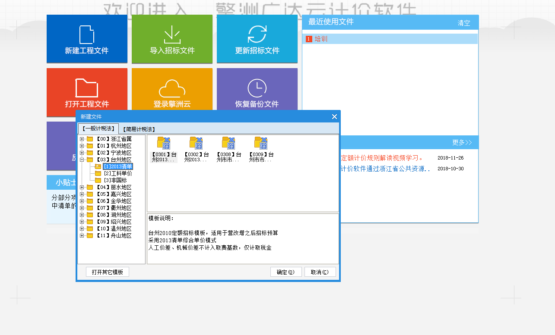Viewport: 555px width, 335px height.
Task: Switch to the 【一般计税法】 tab
Action: pyautogui.click(x=98, y=128)
